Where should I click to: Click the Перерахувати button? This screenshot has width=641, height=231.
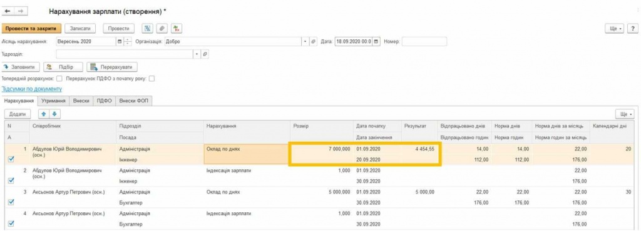click(x=112, y=67)
